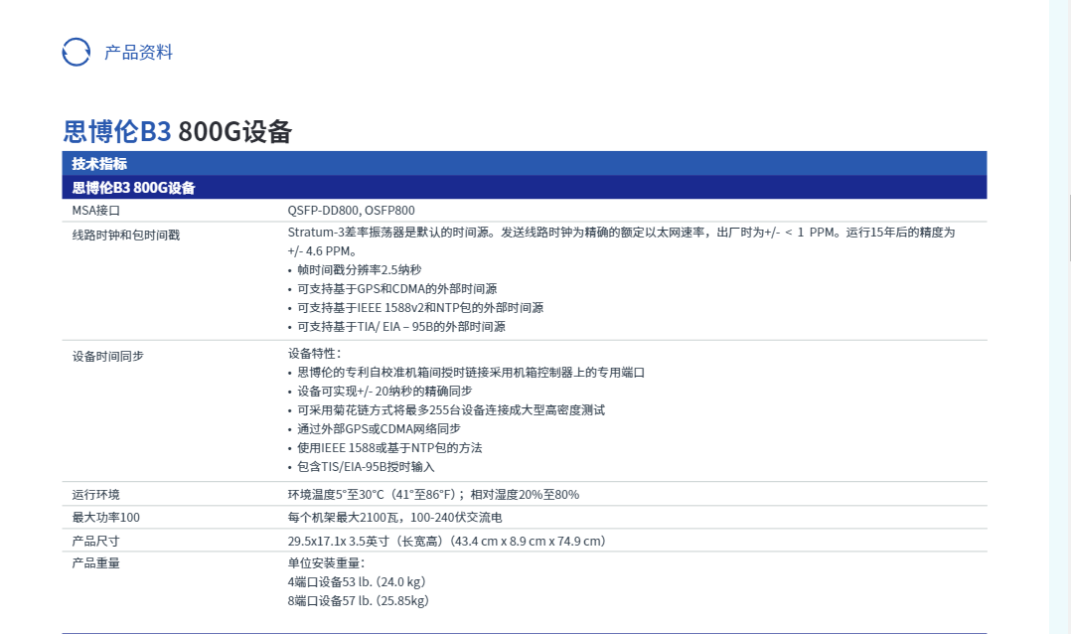This screenshot has height=634, width=1071.
Task: Select the 线路时钟和包时间戳 row label
Action: [126, 235]
